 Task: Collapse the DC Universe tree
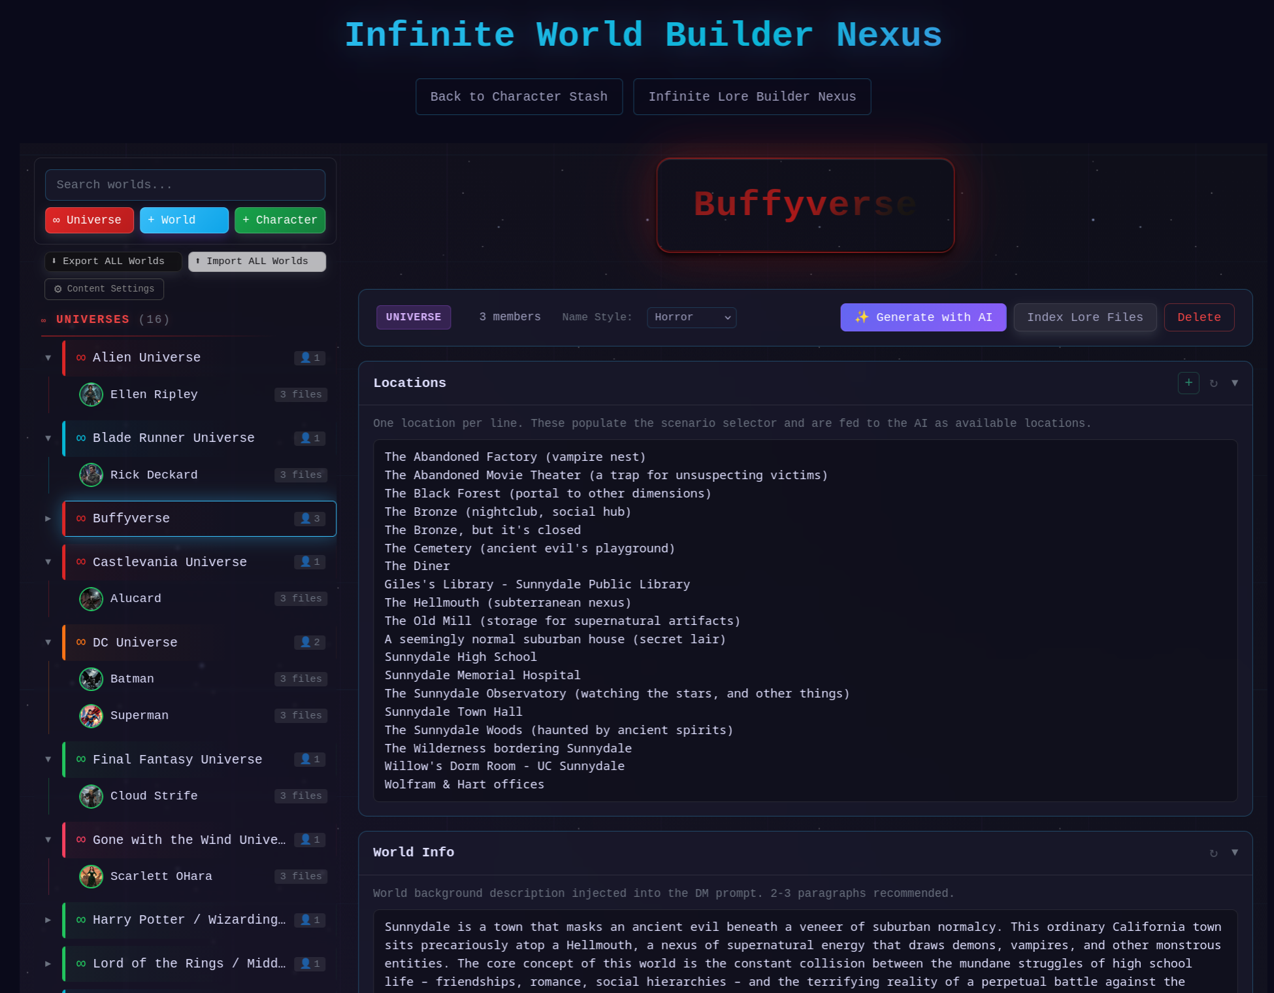pos(48,642)
